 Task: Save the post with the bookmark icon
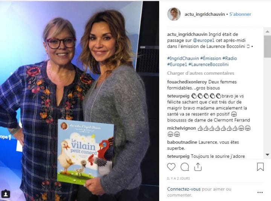[260, 167]
